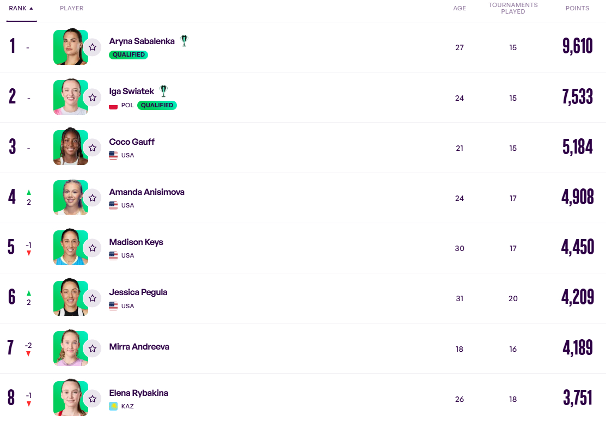The width and height of the screenshot is (606, 422).
Task: Click the Age column header
Action: 460,8
